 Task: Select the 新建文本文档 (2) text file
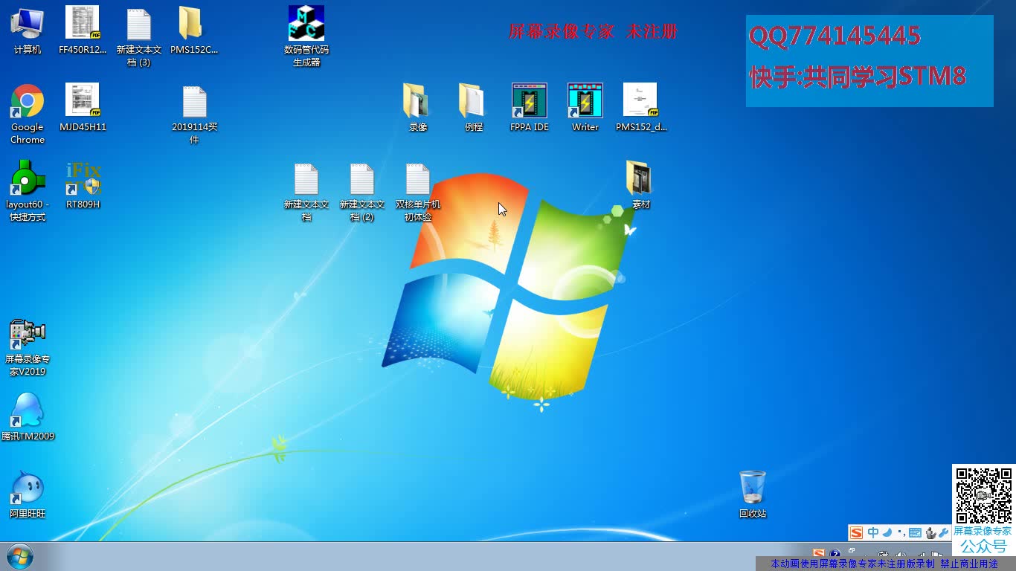point(362,193)
